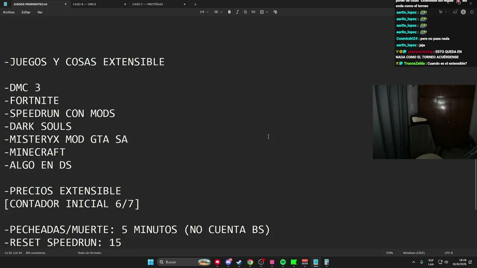
Task: Click the Windows (CRLF) line ending indicator
Action: click(414, 253)
